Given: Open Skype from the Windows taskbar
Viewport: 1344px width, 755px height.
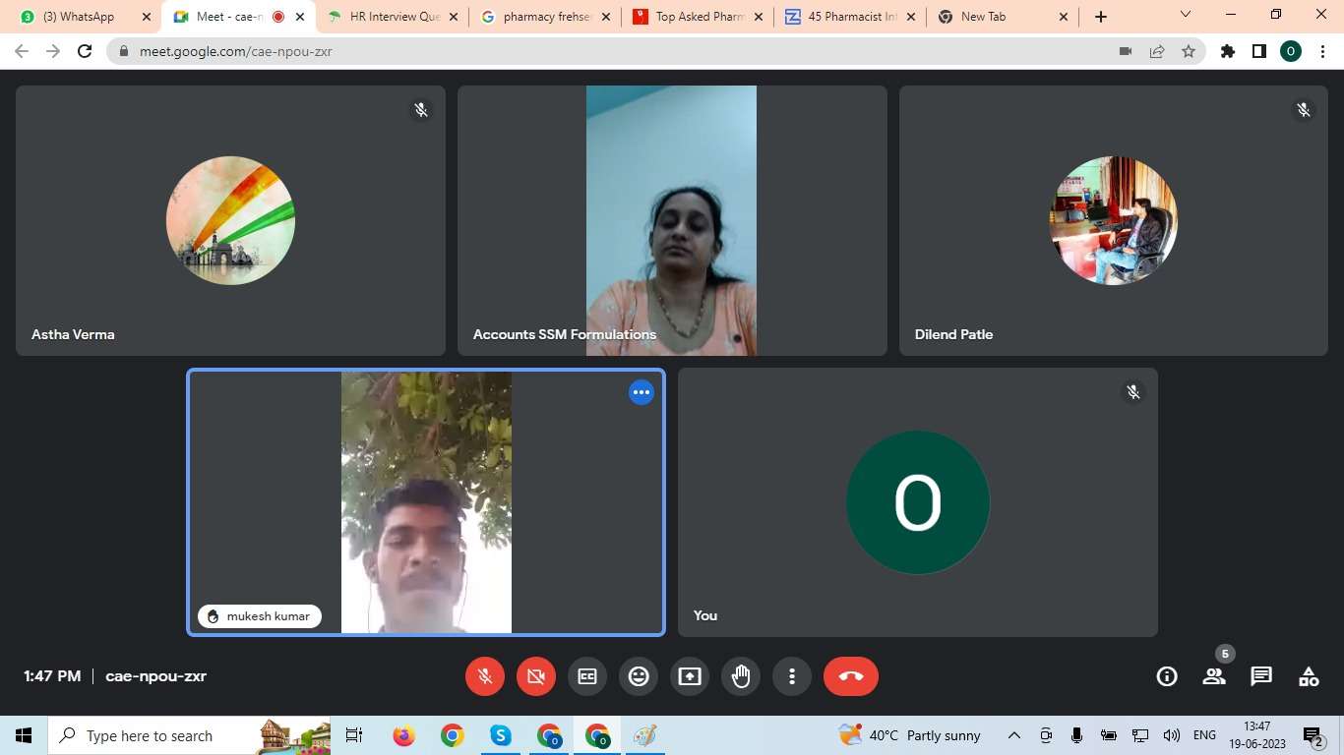Looking at the screenshot, I should coord(501,735).
